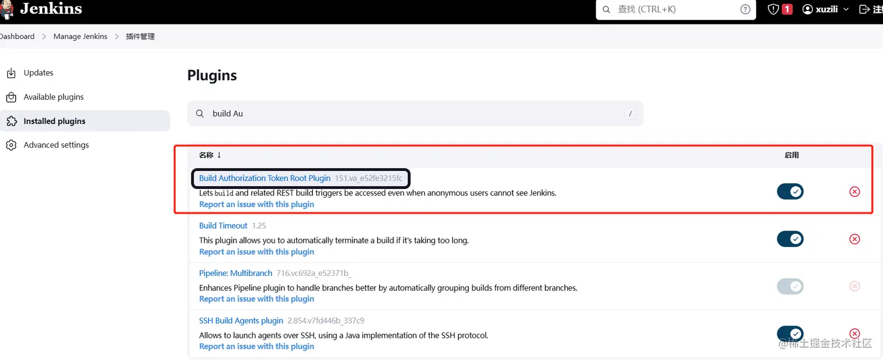Click the Installed plugins puzzle icon
883x360 pixels.
(11, 121)
